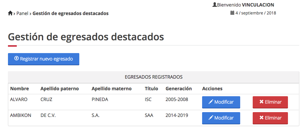Click the home icon in breadcrumb

tap(10, 13)
